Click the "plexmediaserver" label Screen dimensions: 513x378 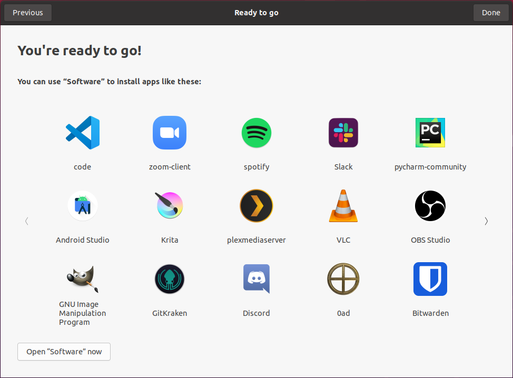click(256, 241)
